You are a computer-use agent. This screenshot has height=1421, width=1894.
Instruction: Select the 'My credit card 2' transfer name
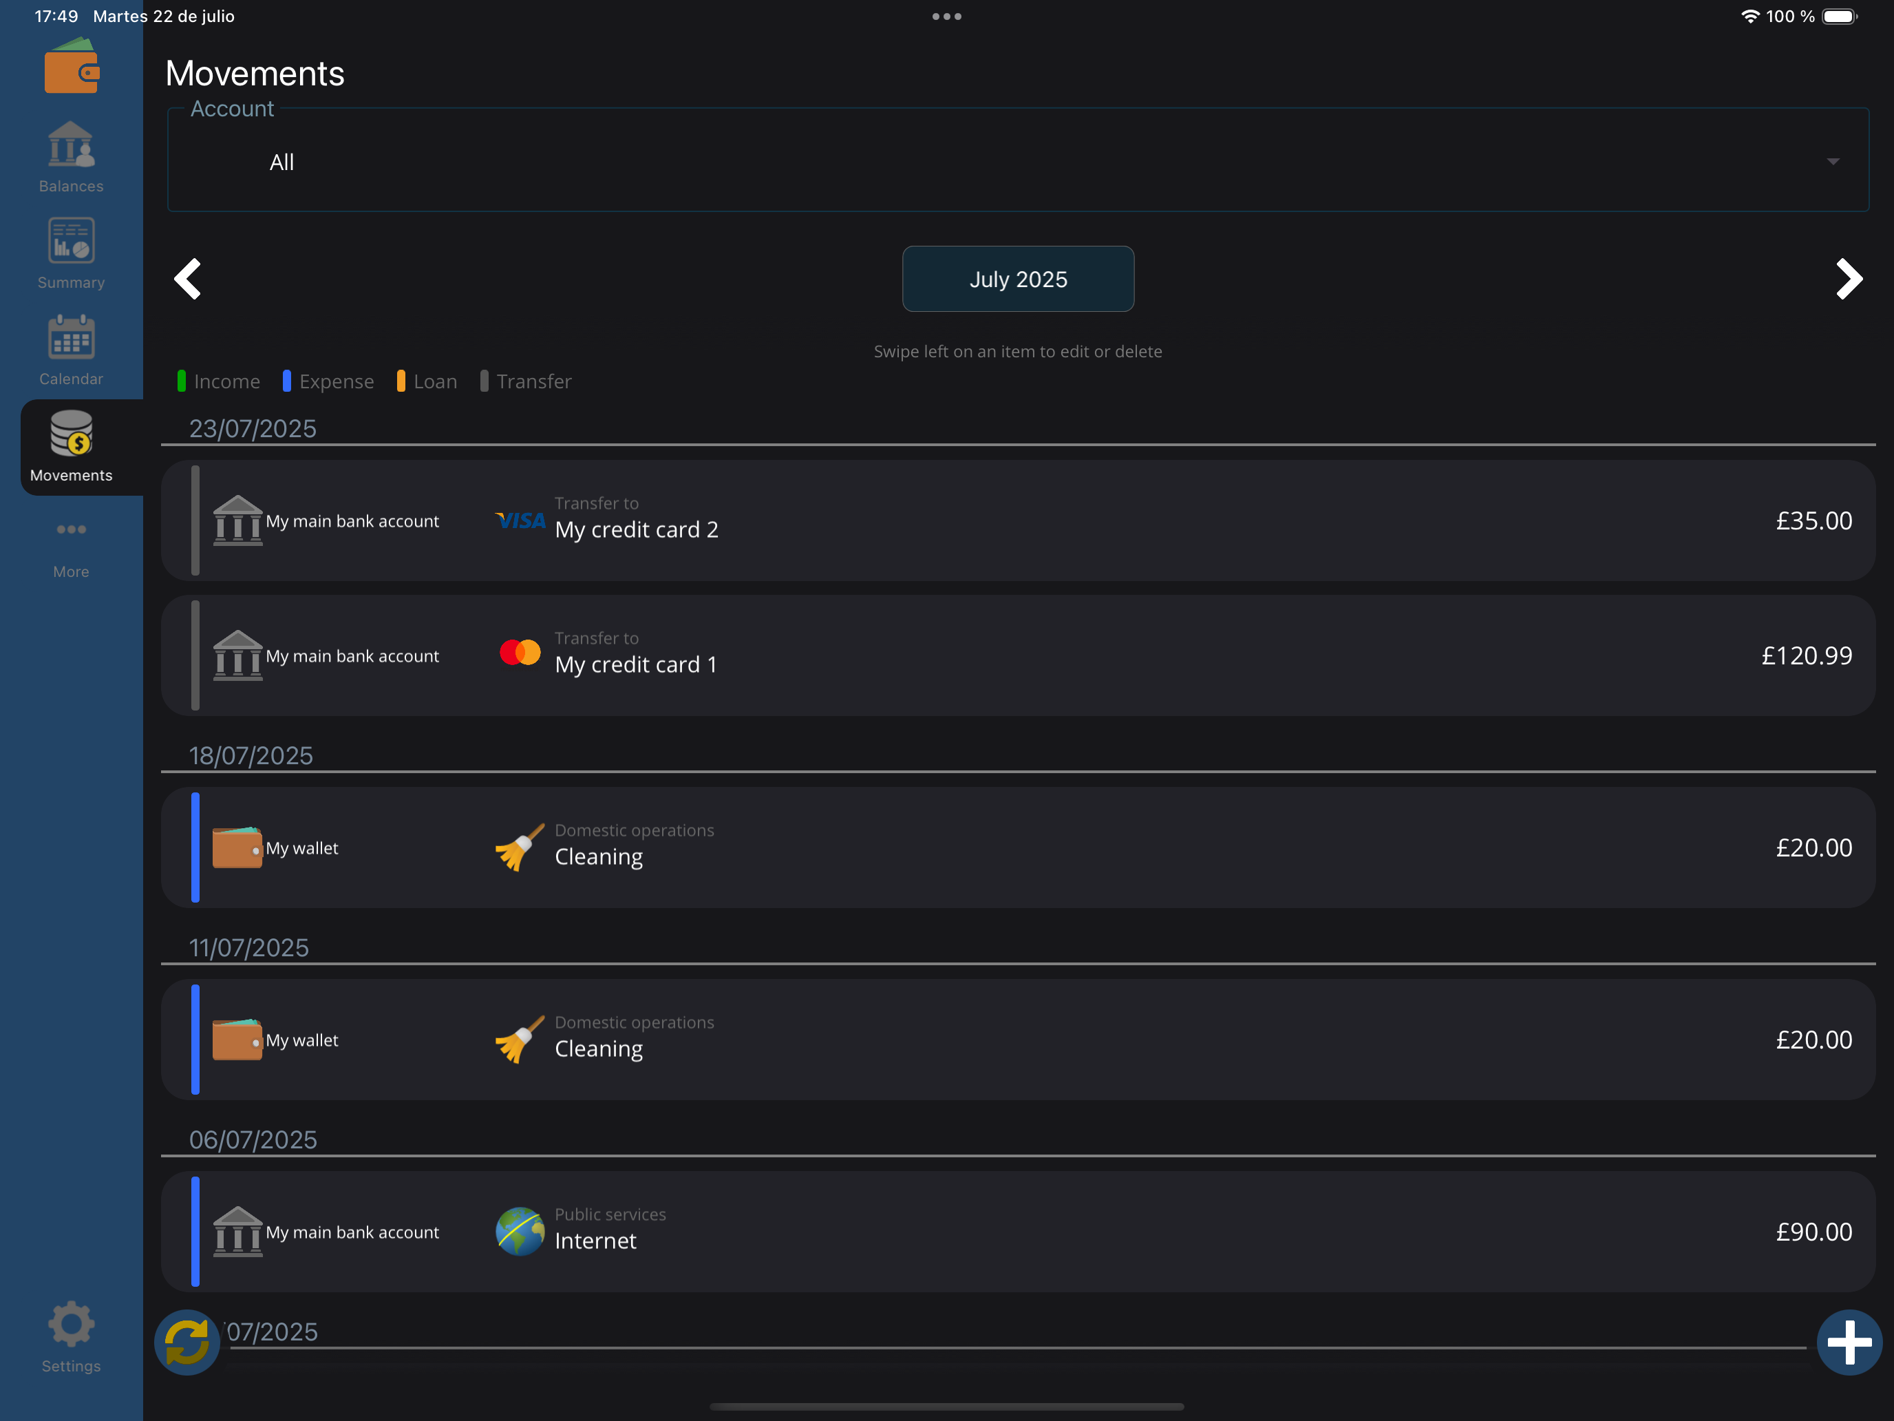[636, 529]
